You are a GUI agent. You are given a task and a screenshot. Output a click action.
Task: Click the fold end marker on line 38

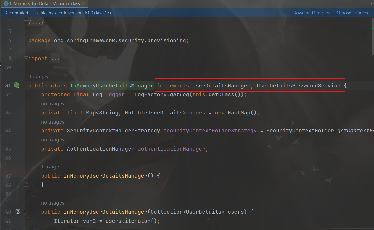(26, 185)
